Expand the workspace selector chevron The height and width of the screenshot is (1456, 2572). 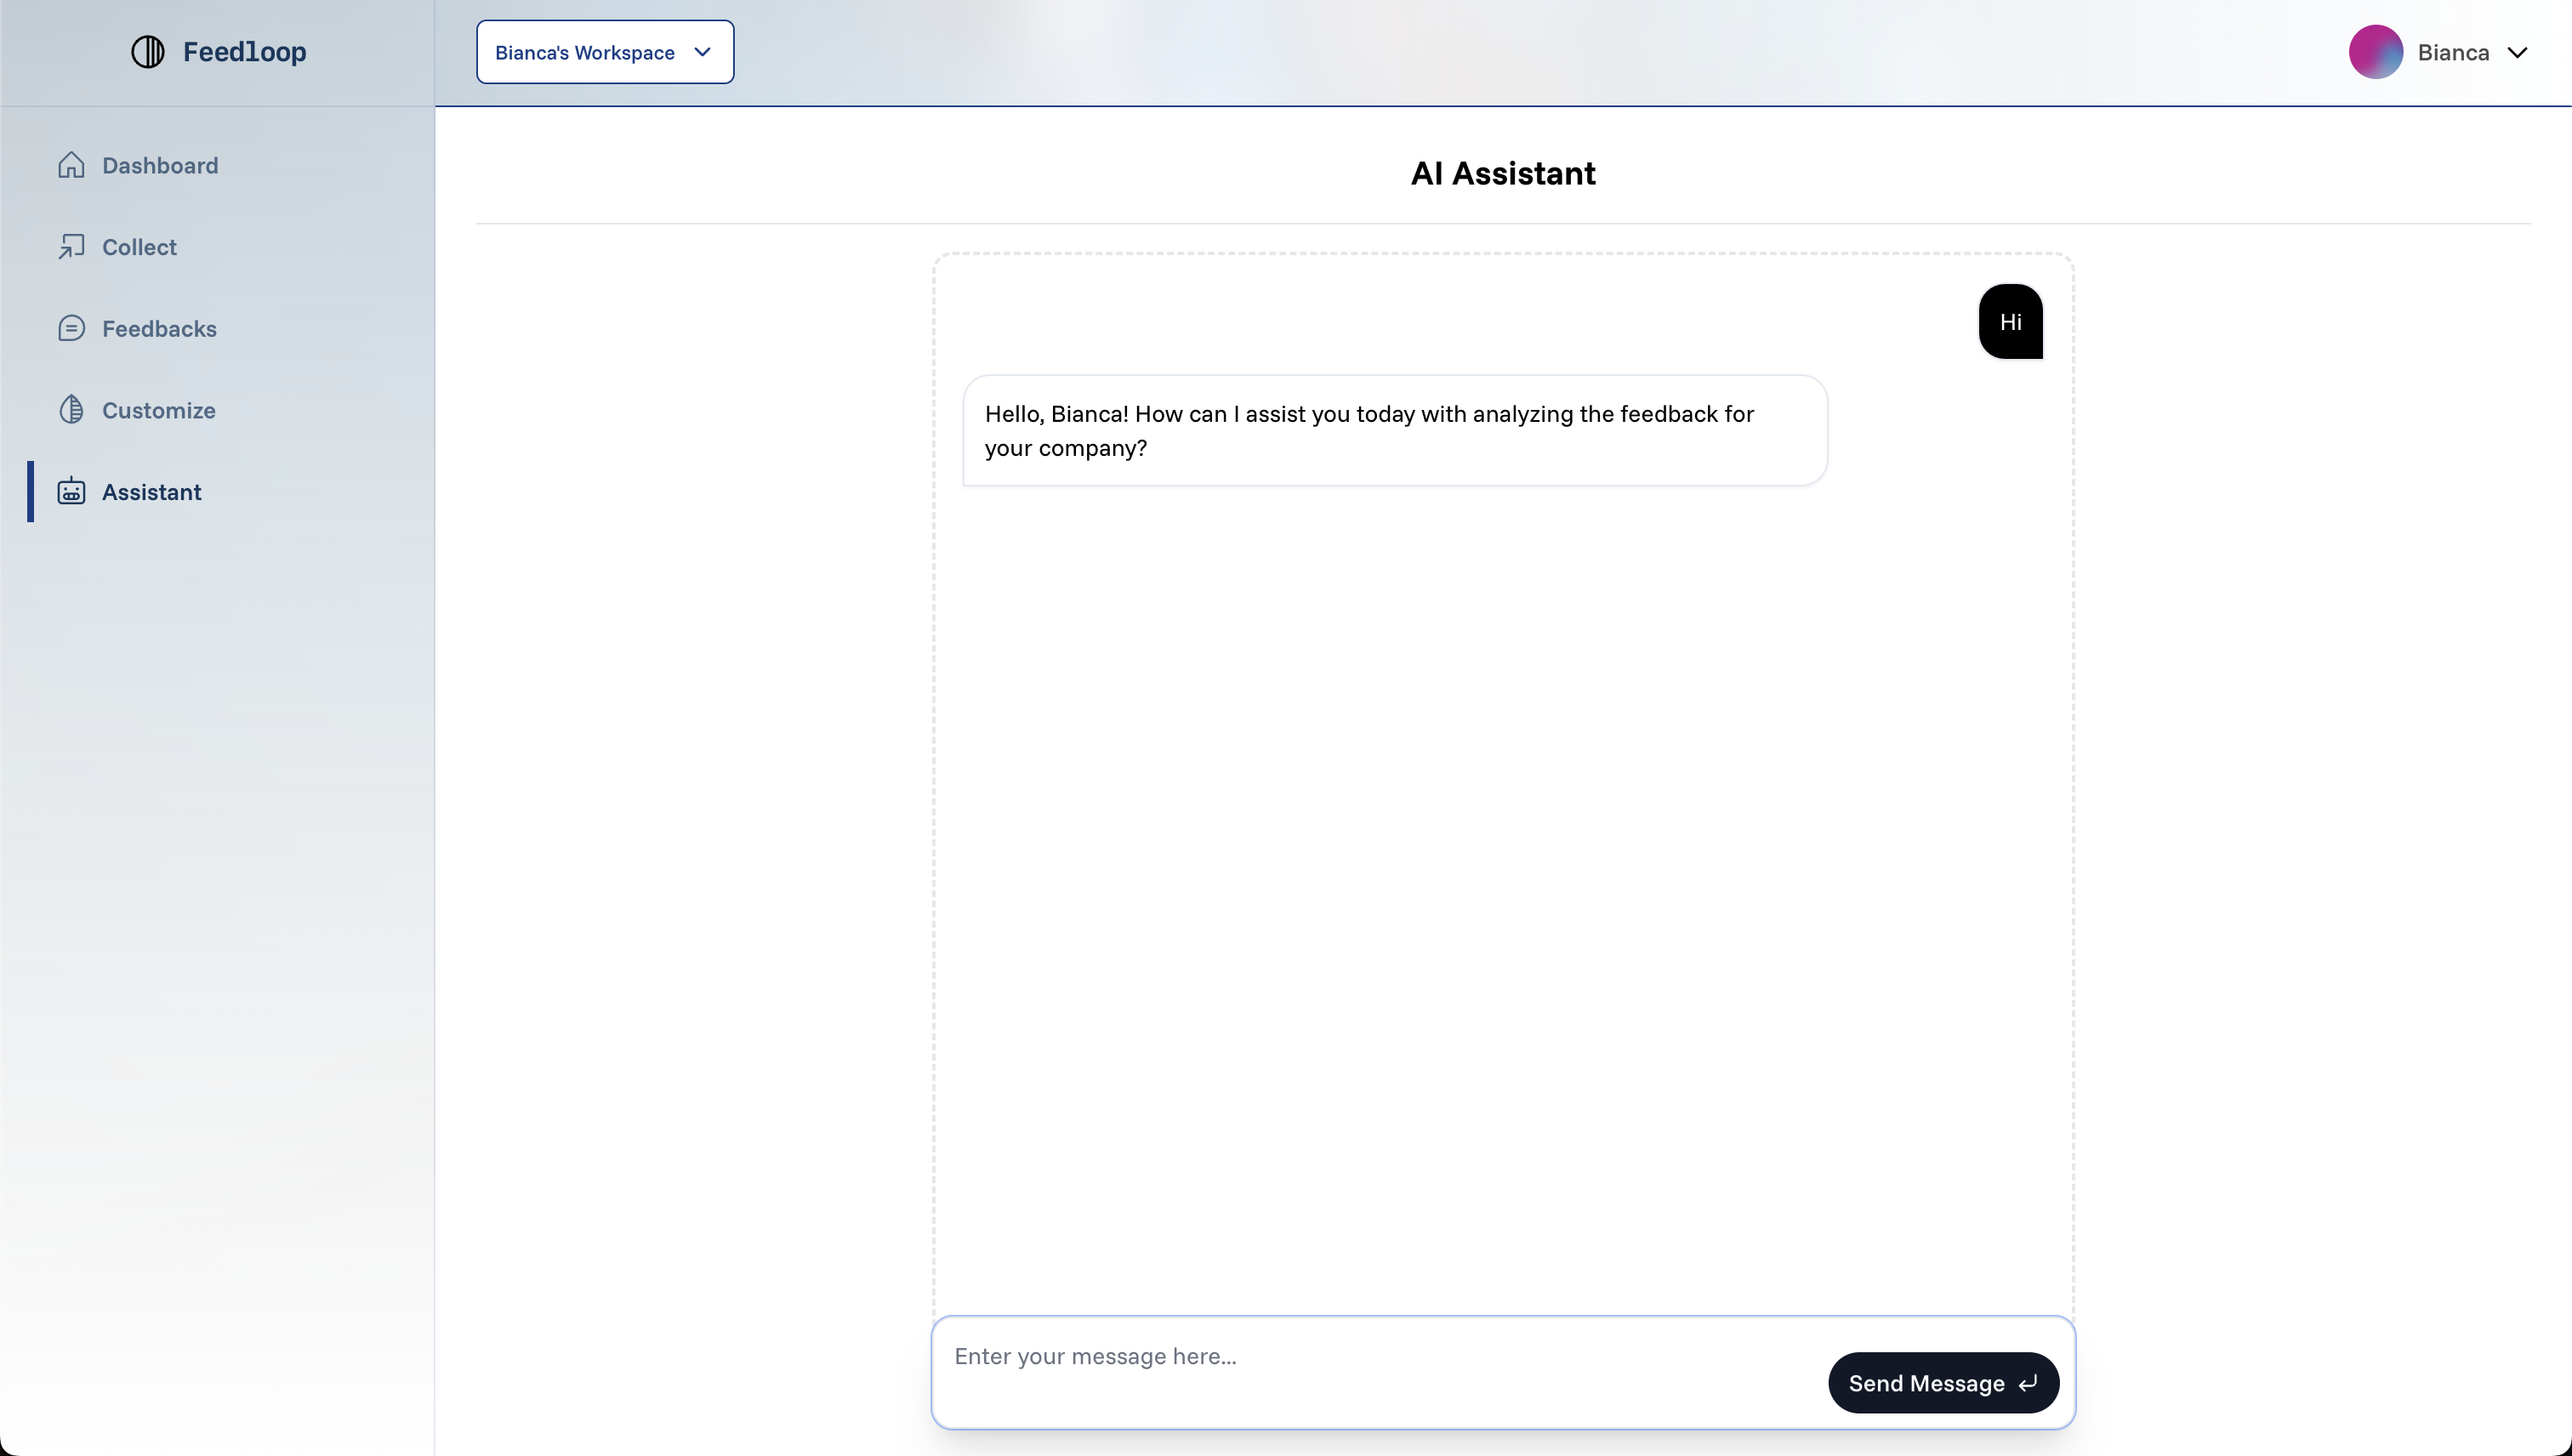[703, 52]
